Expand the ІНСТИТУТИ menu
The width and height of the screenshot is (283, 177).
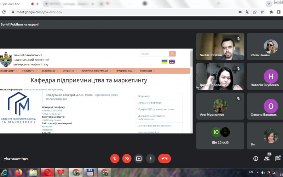pyautogui.click(x=30, y=71)
